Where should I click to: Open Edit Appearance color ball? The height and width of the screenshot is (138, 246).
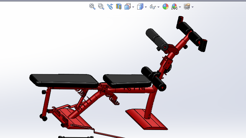(x=166, y=6)
